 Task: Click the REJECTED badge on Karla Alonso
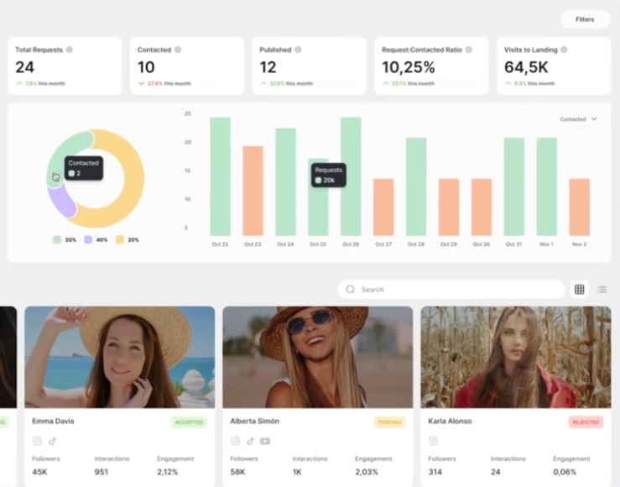(x=586, y=422)
